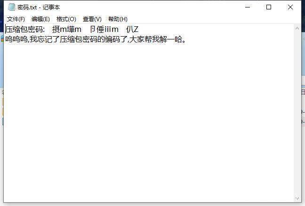Click the scrollbar up arrow
Image resolution: width=305 pixels, height=206 pixels.
[297, 29]
